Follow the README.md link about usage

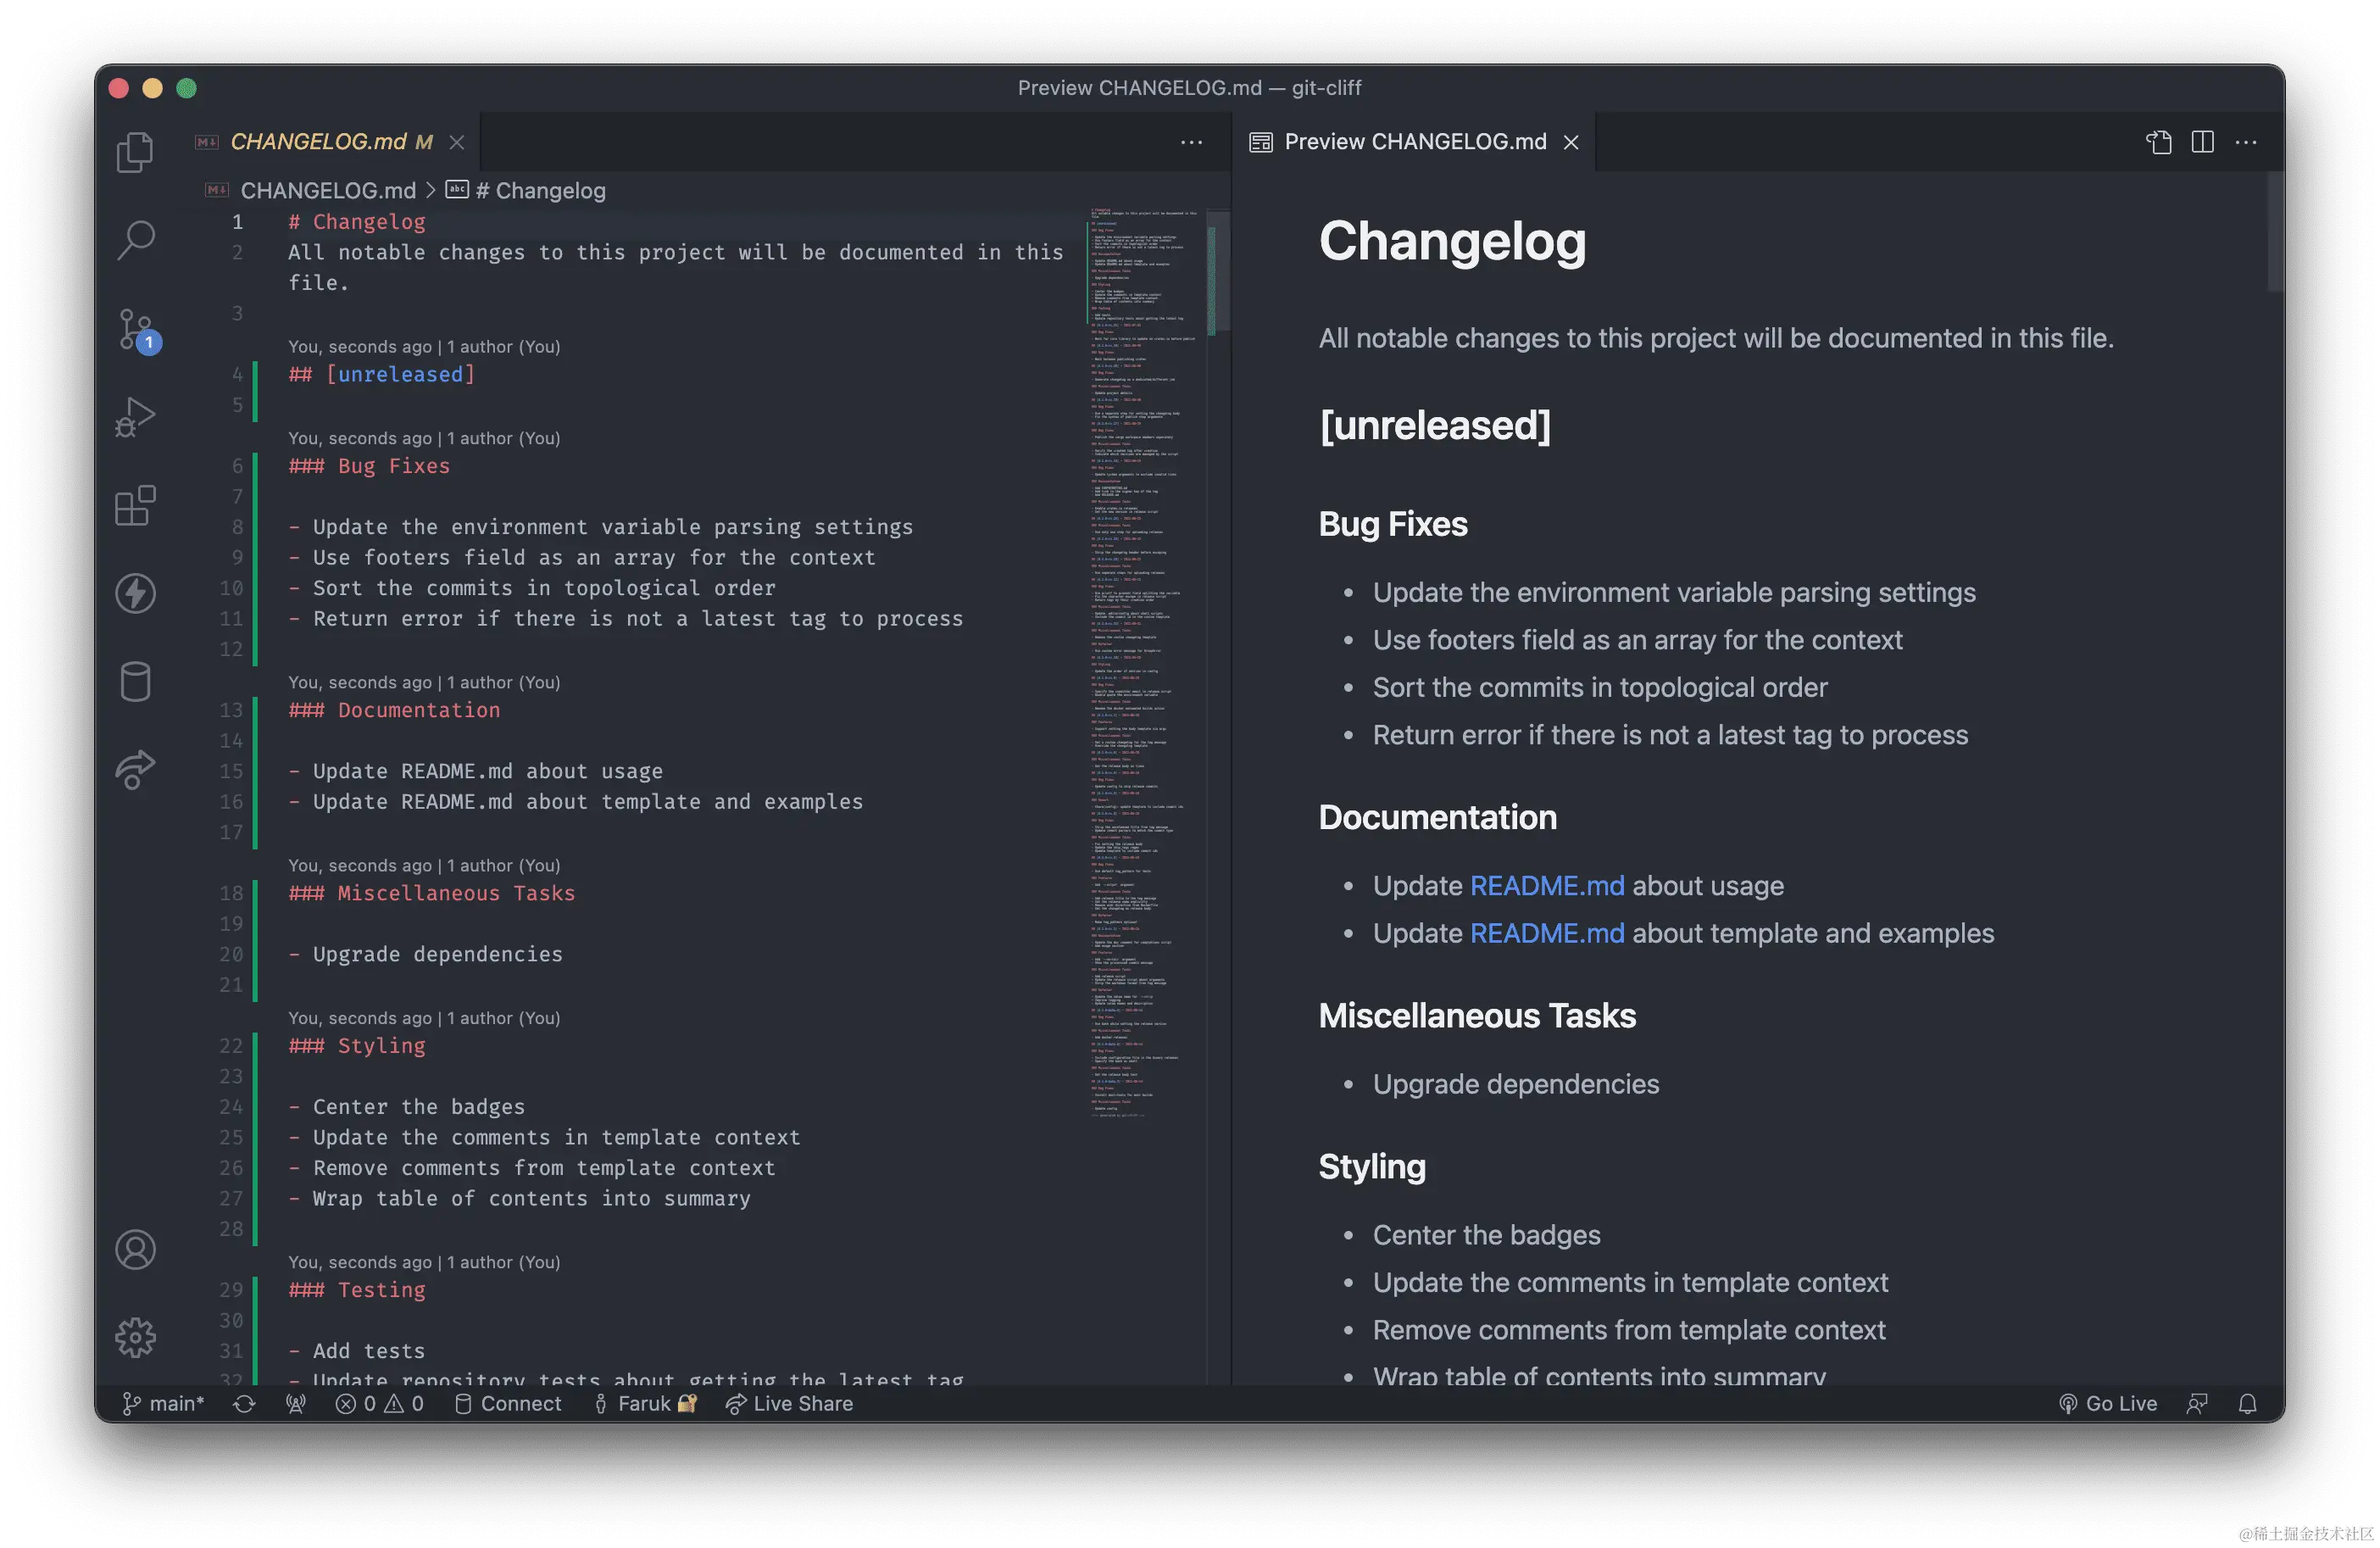[1546, 886]
